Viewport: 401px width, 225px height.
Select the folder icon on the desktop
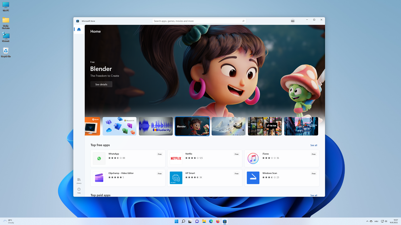[6, 23]
